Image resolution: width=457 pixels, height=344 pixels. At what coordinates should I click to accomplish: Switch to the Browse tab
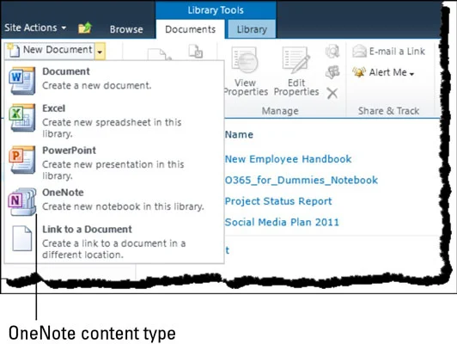tap(126, 29)
